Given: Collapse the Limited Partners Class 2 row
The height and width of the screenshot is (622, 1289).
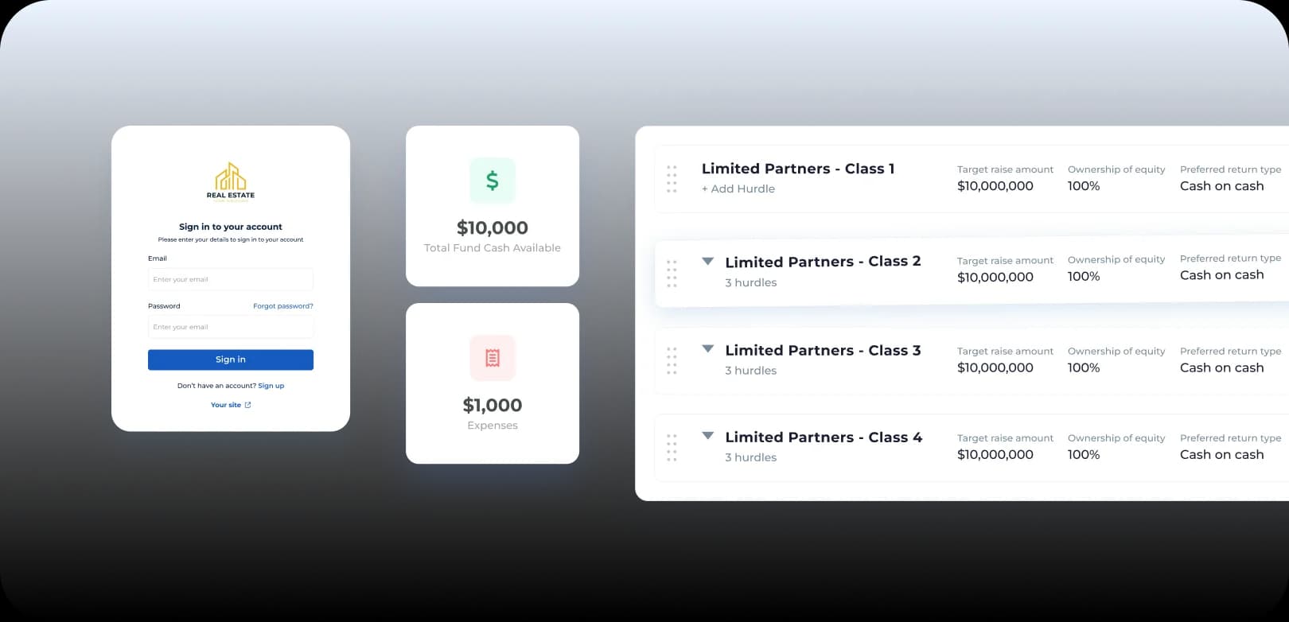Looking at the screenshot, I should click(x=708, y=260).
